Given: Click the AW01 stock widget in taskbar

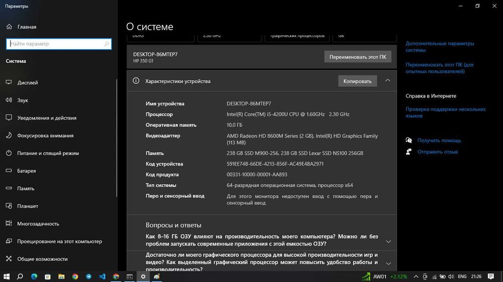Looking at the screenshot, I should (x=384, y=276).
